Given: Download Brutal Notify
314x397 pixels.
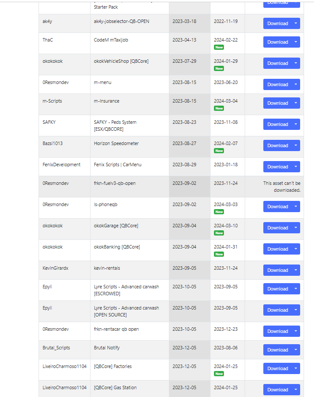Looking at the screenshot, I should tap(278, 350).
